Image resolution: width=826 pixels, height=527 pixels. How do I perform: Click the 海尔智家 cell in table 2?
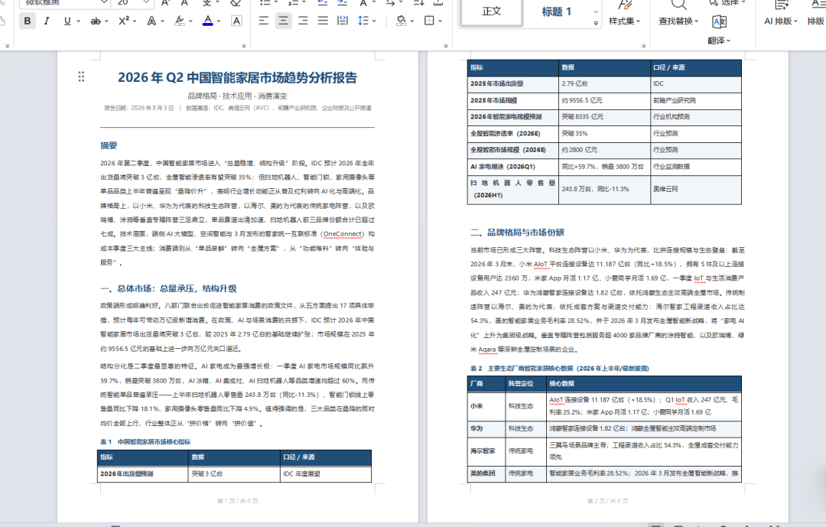(486, 451)
